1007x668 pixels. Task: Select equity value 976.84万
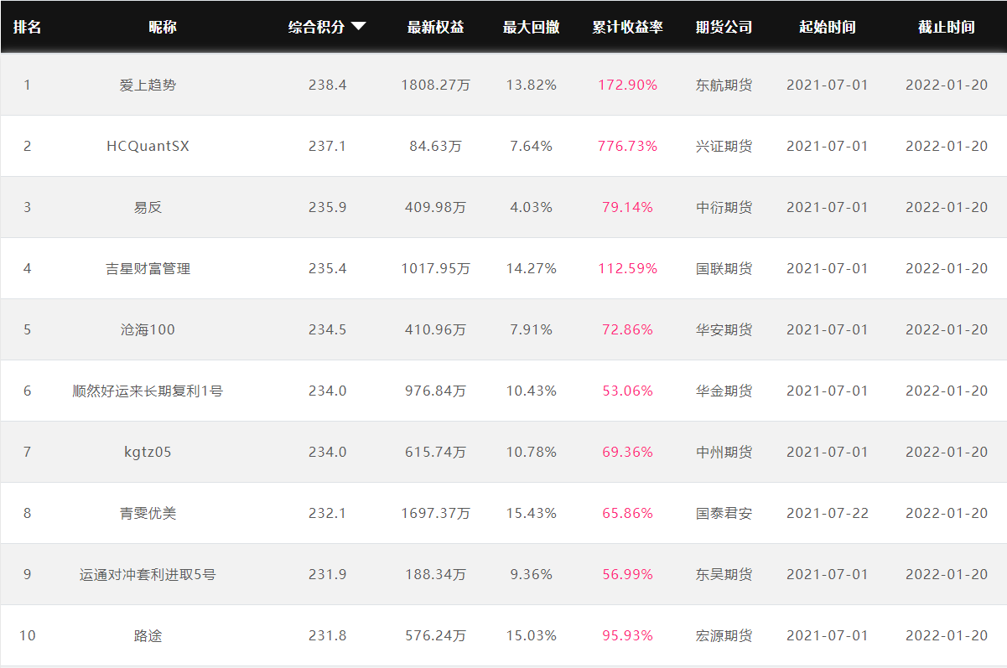(x=435, y=391)
